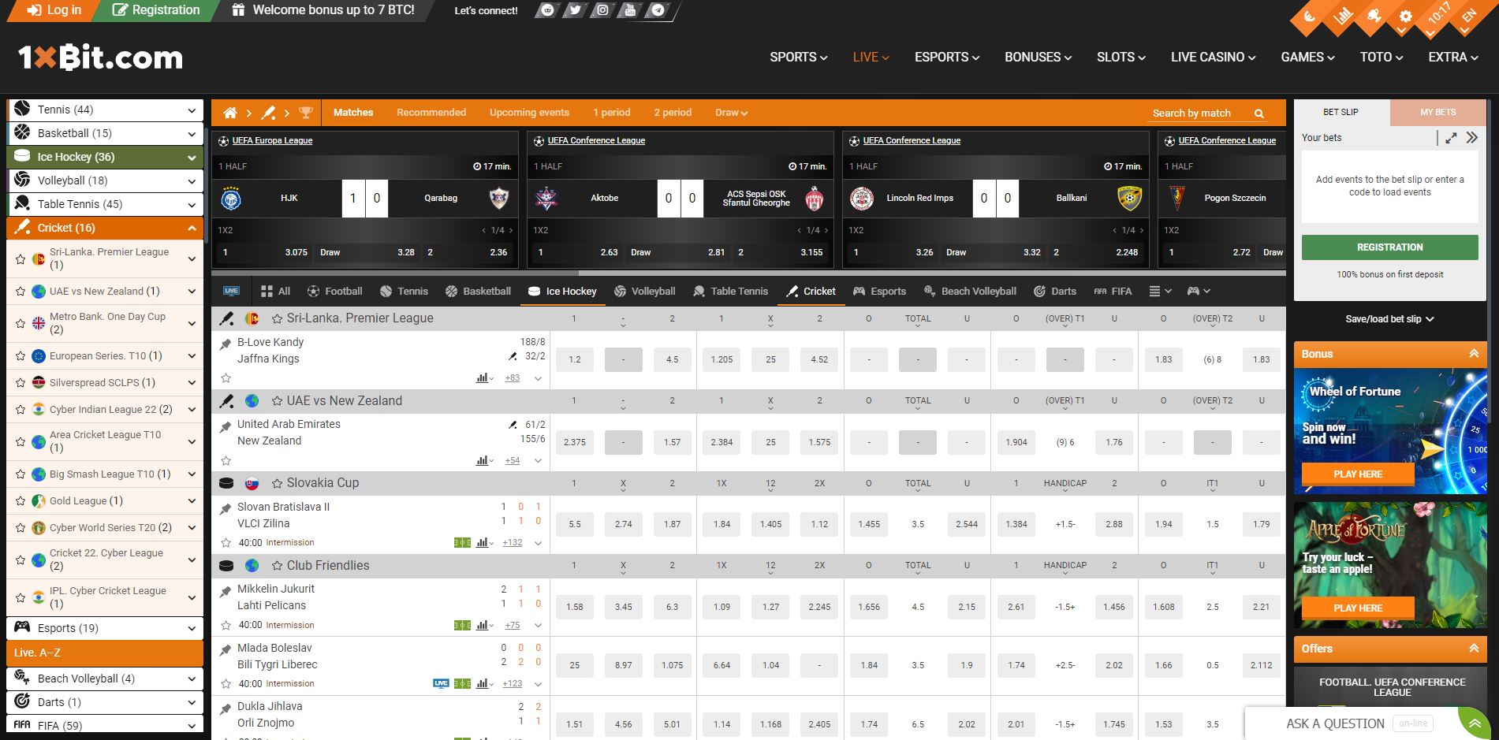Favorite Gold League in sidebar
Viewport: 1499px width, 740px height.
[x=21, y=501]
